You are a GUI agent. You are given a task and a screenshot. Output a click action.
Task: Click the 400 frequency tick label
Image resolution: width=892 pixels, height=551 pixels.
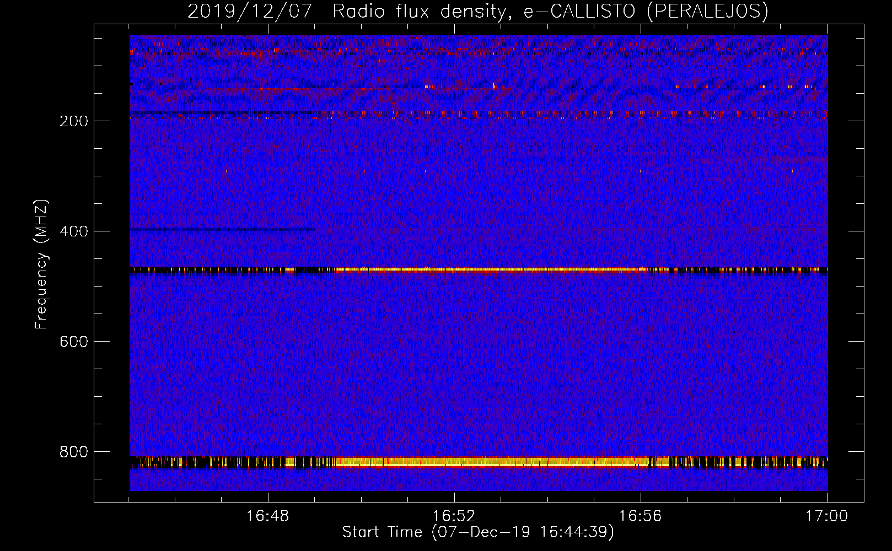click(x=74, y=231)
